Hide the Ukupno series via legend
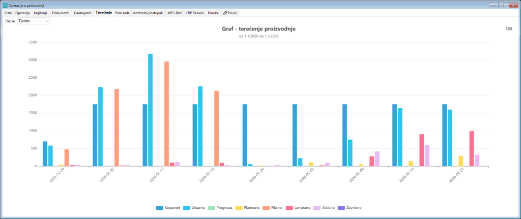This screenshot has height=219, width=521. [x=193, y=208]
